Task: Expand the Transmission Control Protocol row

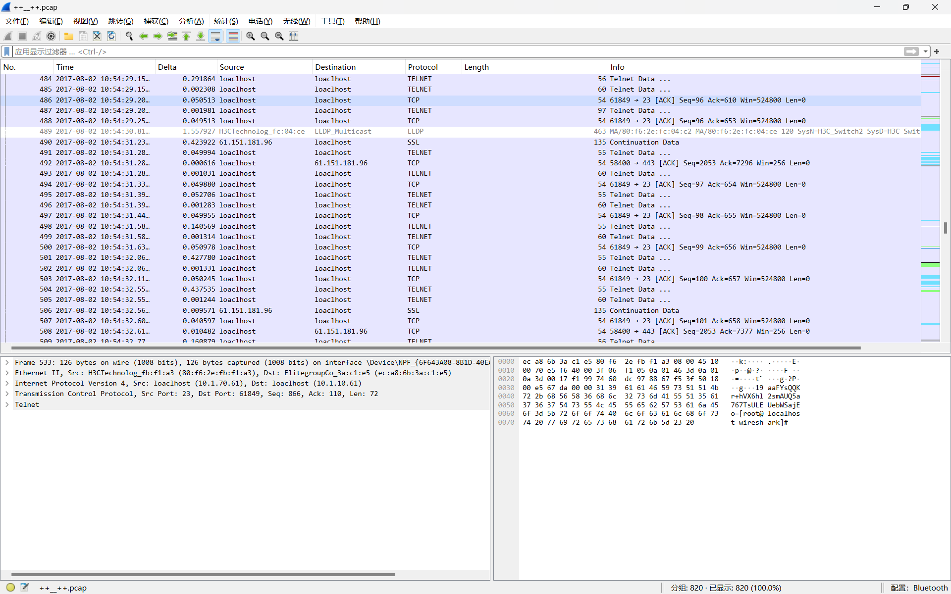Action: click(7, 394)
